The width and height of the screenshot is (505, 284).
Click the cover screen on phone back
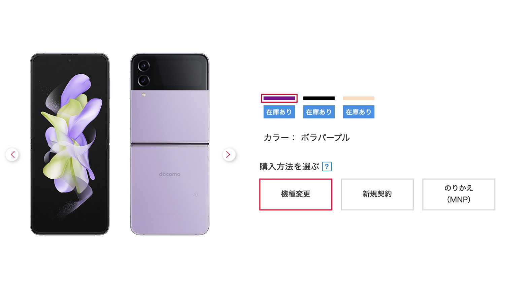tap(178, 72)
